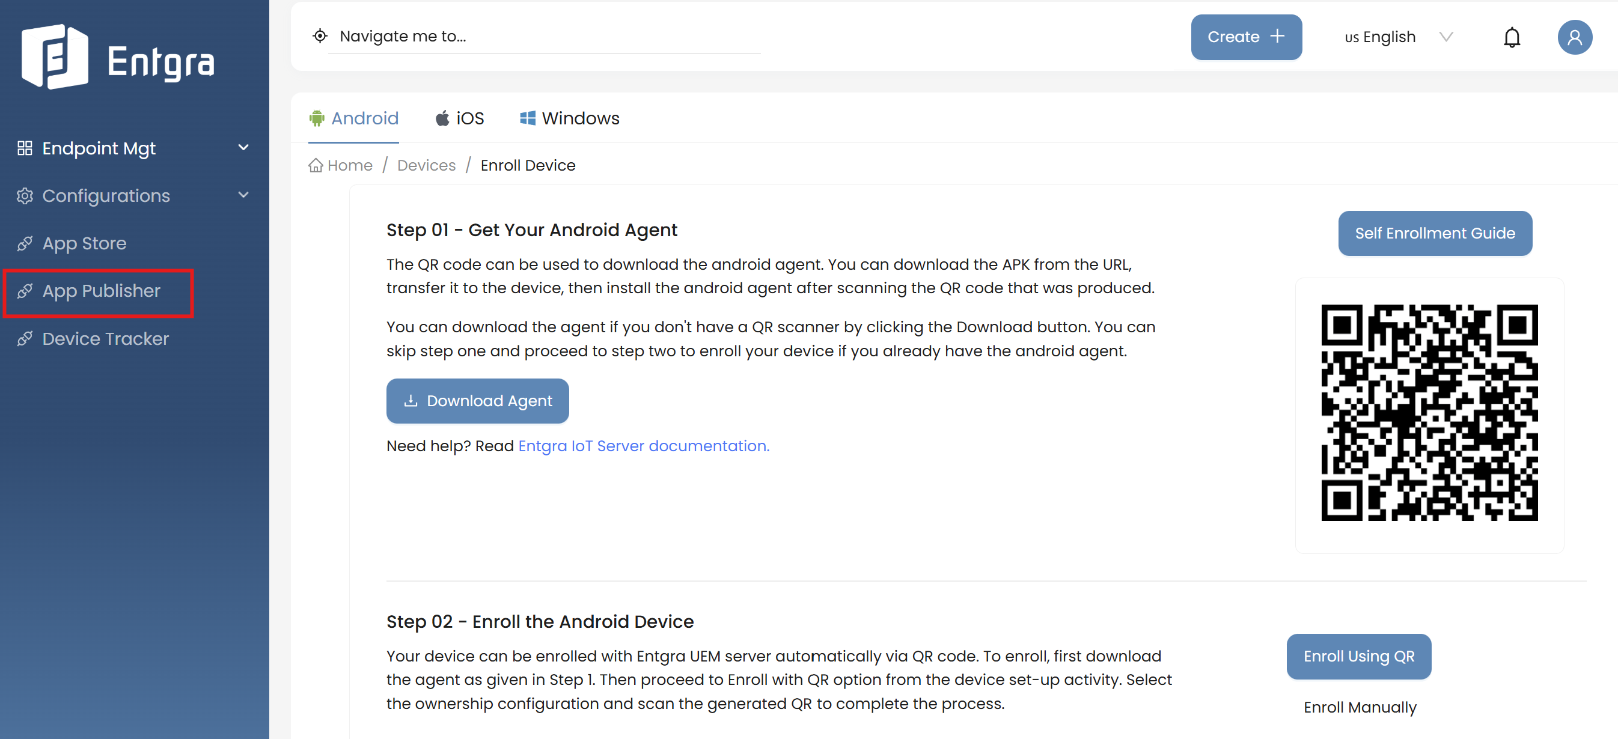Open Entgra IoT Server documentation link
This screenshot has height=739, width=1618.
pyautogui.click(x=643, y=446)
